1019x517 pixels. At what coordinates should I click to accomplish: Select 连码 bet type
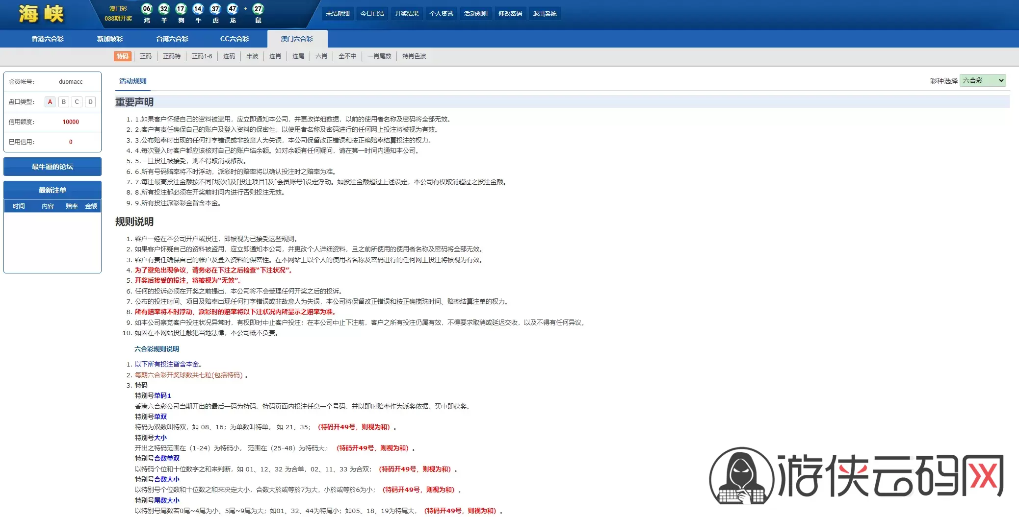point(229,56)
